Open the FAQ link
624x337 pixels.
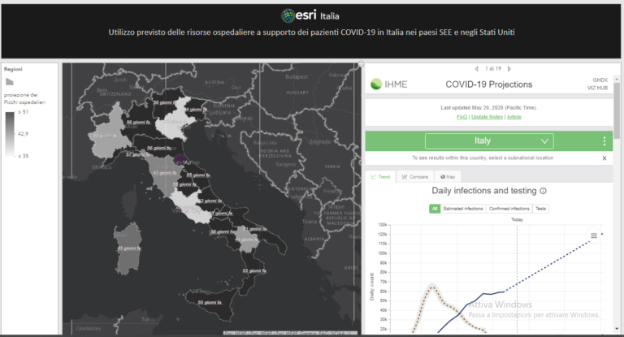click(461, 117)
